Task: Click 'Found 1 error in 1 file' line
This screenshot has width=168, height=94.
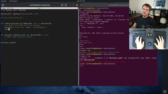Action: pyautogui.click(x=102, y=62)
